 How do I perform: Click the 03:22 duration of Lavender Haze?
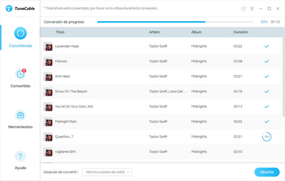pos(238,46)
